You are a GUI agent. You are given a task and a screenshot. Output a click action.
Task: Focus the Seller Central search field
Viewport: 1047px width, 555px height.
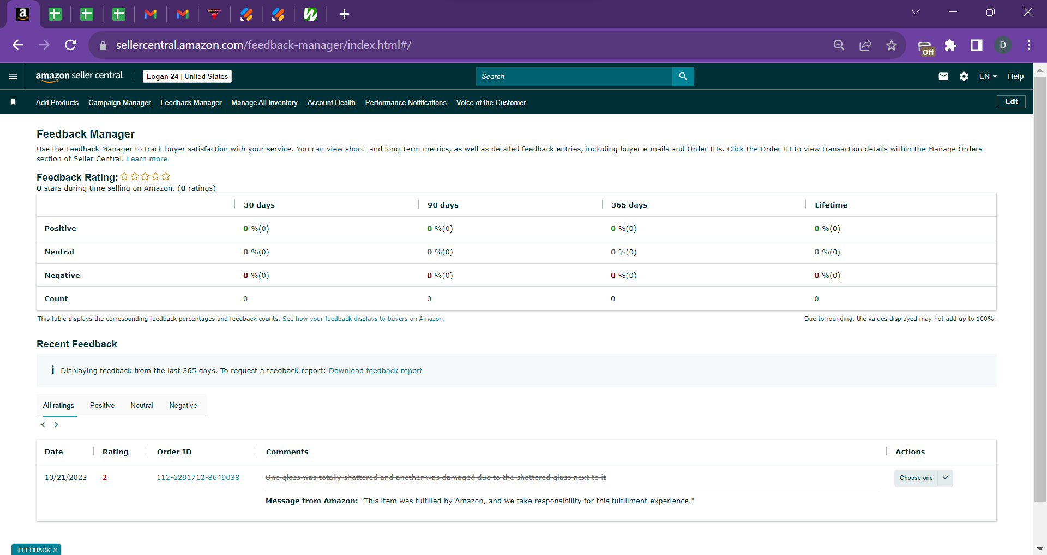point(574,76)
